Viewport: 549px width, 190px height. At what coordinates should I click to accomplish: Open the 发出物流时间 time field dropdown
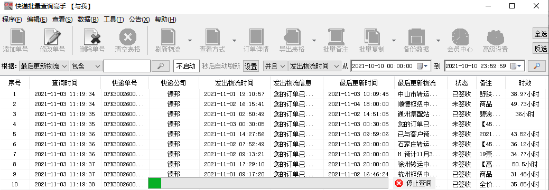314,66
